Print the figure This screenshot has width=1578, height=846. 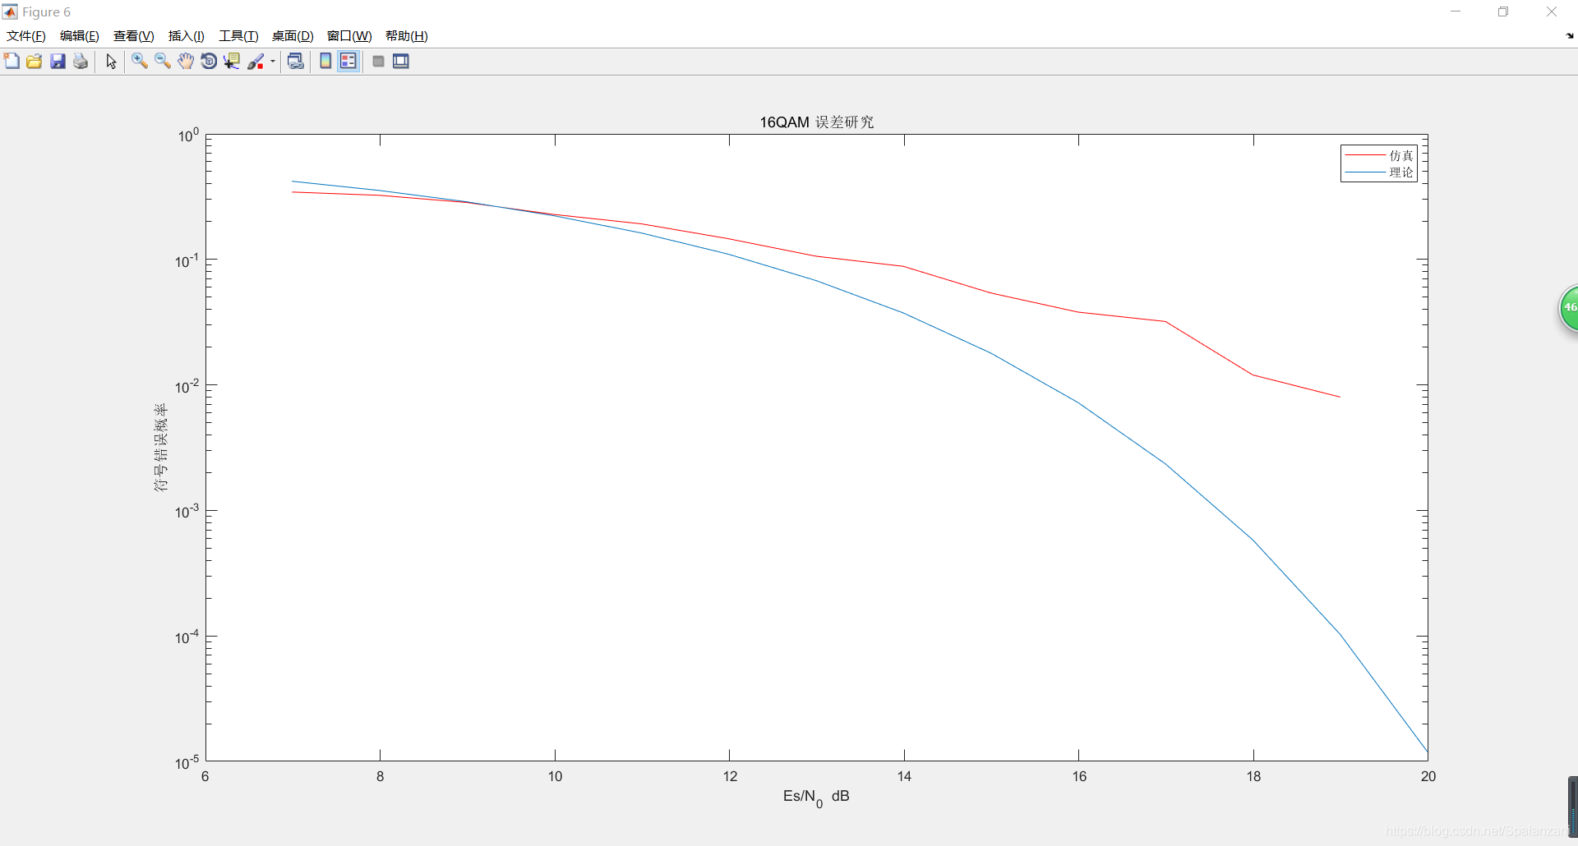pyautogui.click(x=81, y=62)
